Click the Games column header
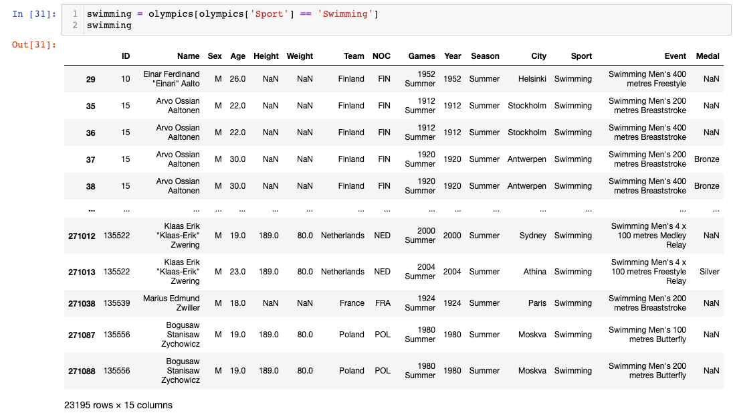 (421, 56)
